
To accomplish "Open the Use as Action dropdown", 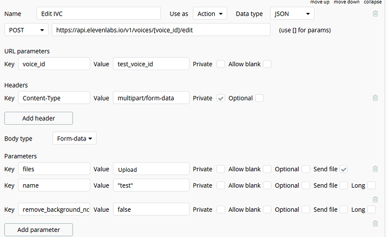I will coord(210,13).
